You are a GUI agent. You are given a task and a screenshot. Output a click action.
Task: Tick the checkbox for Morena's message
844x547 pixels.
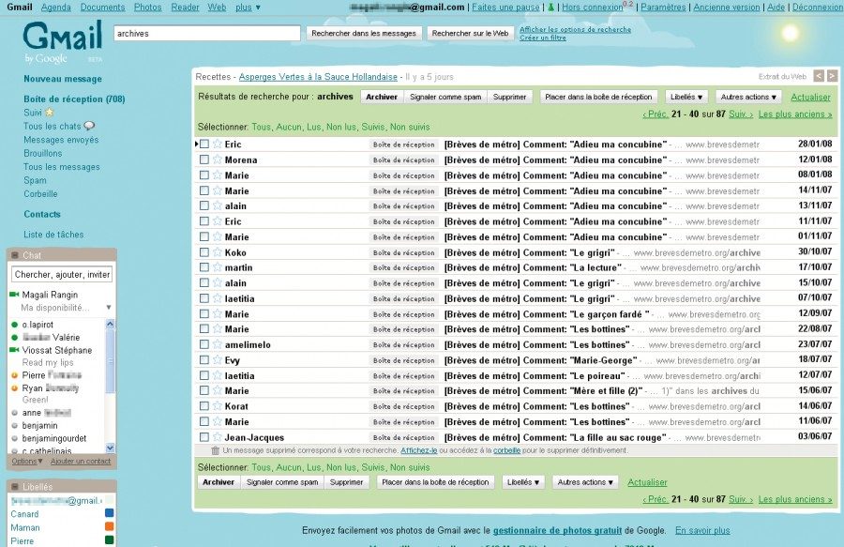coord(204,160)
